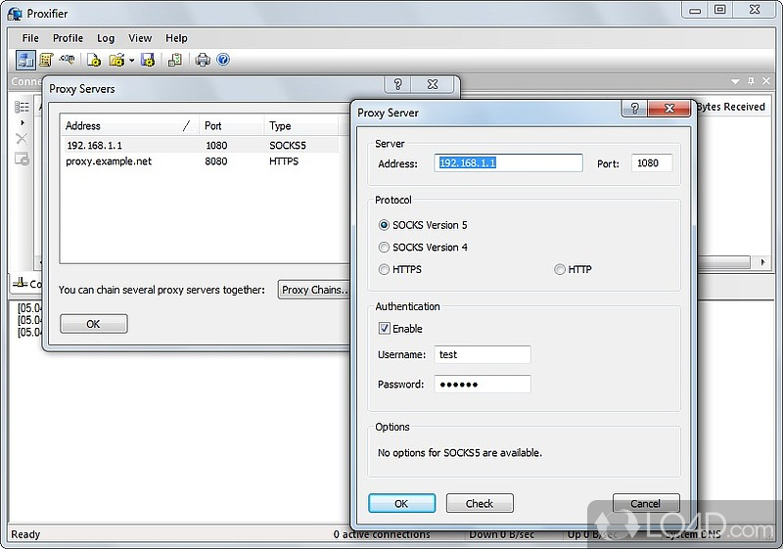783x549 pixels.
Task: Choose the HTTP protocol option
Action: [x=560, y=270]
